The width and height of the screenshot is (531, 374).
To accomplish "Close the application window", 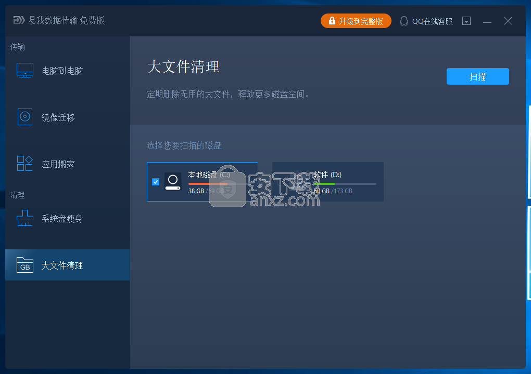I will tap(508, 21).
